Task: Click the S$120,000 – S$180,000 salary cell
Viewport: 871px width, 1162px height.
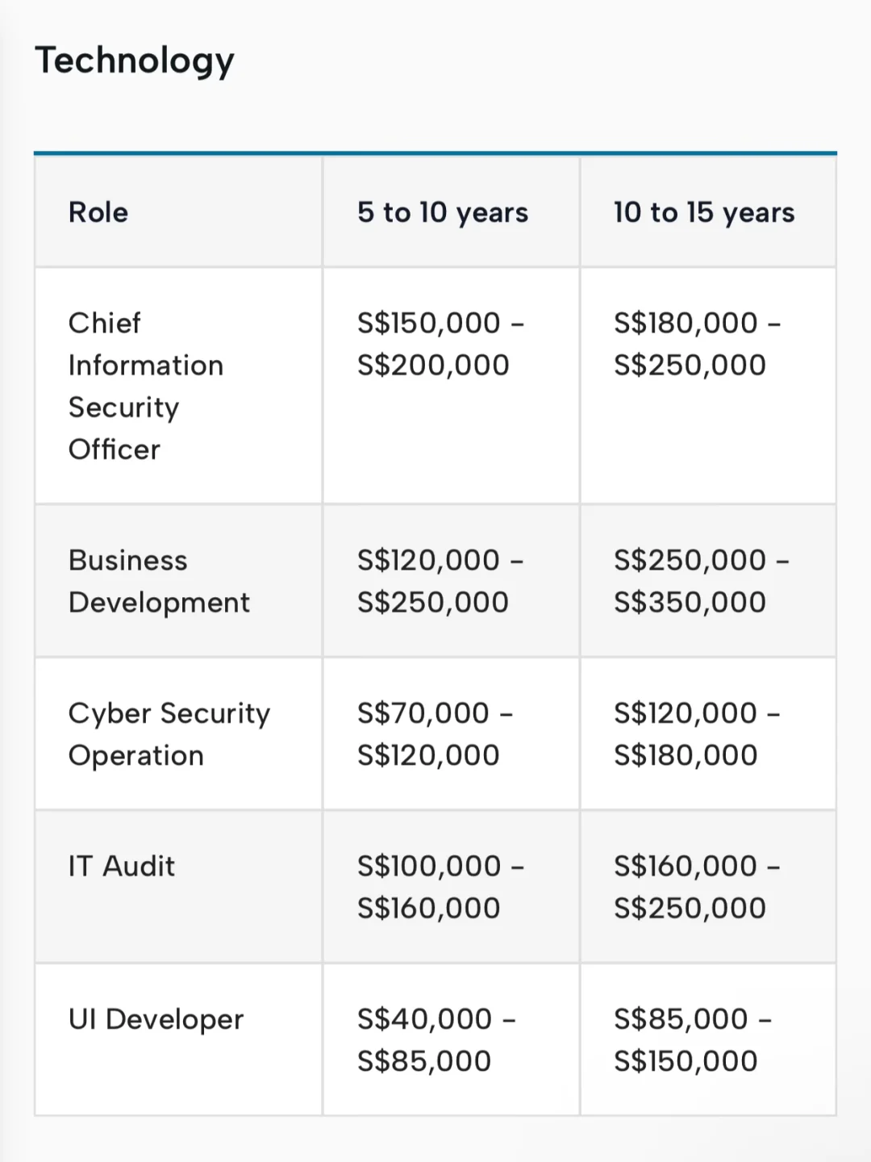Action: pos(697,734)
